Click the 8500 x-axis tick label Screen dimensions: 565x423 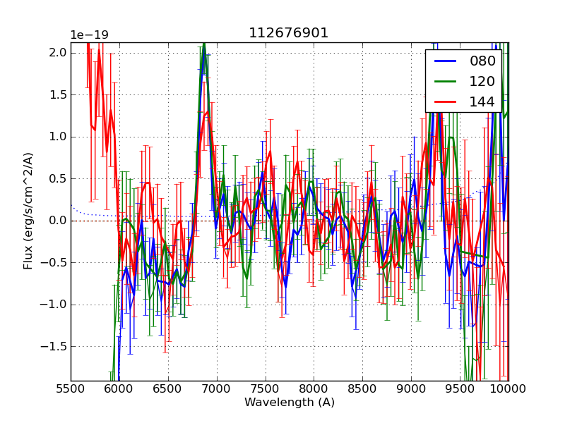[x=362, y=388]
